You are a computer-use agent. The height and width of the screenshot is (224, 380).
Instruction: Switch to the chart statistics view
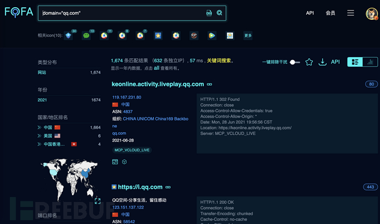coord(370,62)
